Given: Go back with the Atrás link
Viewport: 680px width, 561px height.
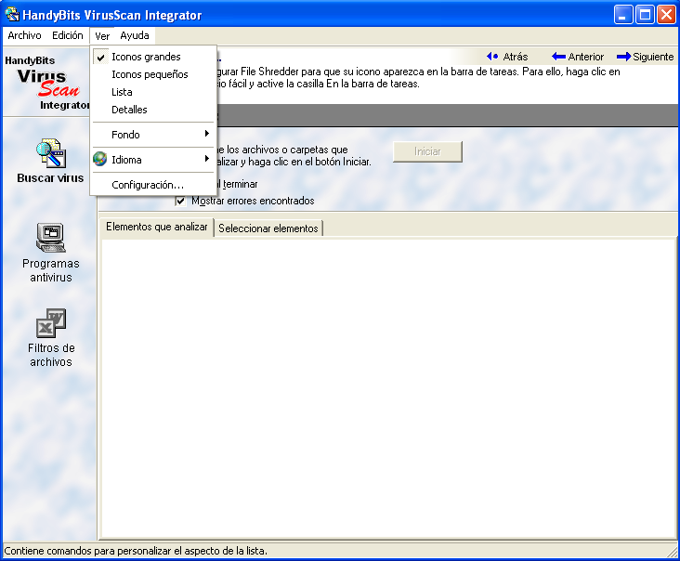Looking at the screenshot, I should (516, 57).
